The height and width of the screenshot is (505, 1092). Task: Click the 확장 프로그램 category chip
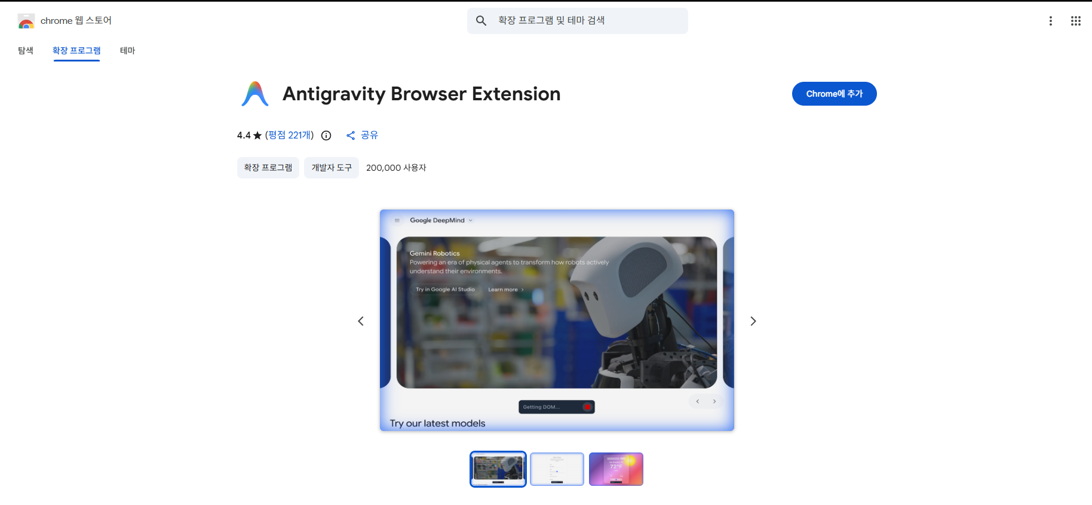(268, 168)
